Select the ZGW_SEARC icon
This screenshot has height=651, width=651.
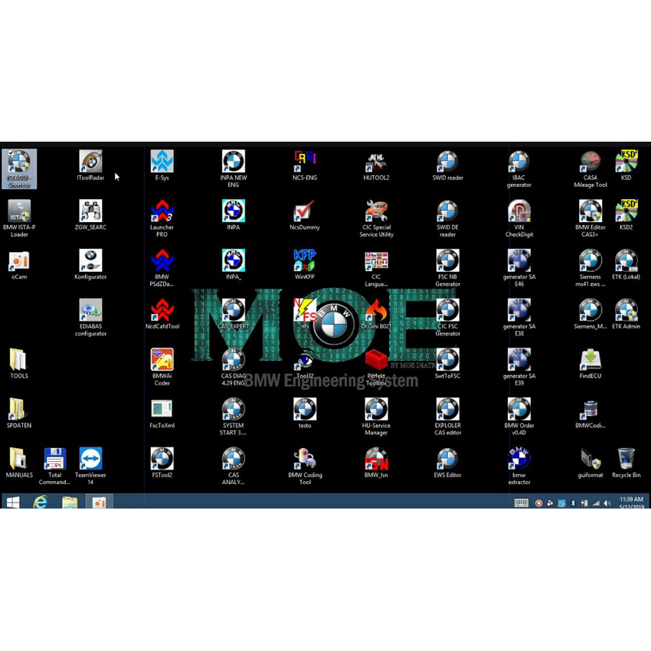tap(90, 215)
